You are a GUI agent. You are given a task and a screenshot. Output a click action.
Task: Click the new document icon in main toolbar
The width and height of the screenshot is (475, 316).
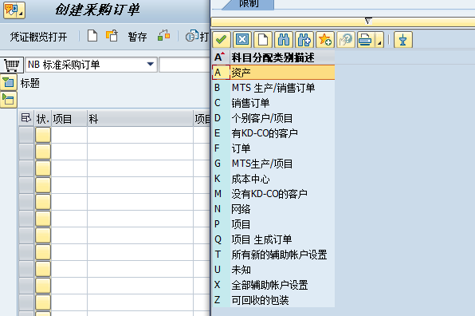[x=92, y=36]
